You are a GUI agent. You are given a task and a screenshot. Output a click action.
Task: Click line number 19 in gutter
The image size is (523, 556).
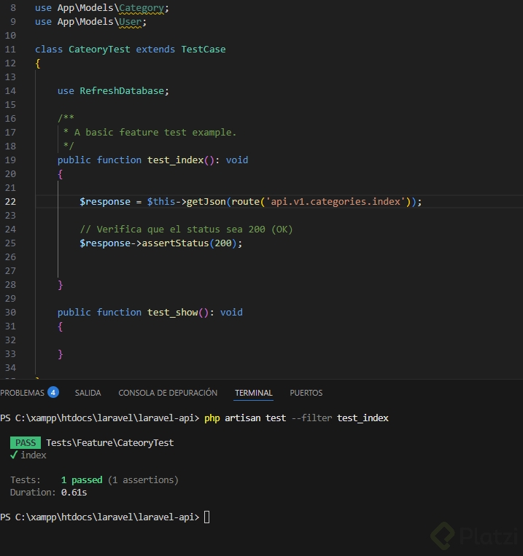[10, 160]
